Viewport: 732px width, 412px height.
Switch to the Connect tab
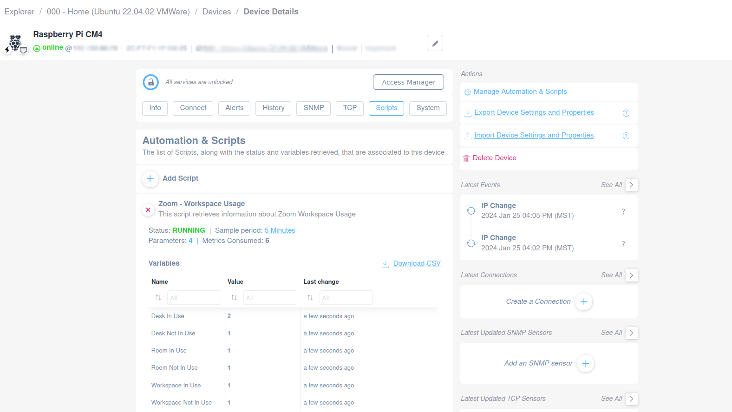click(193, 108)
